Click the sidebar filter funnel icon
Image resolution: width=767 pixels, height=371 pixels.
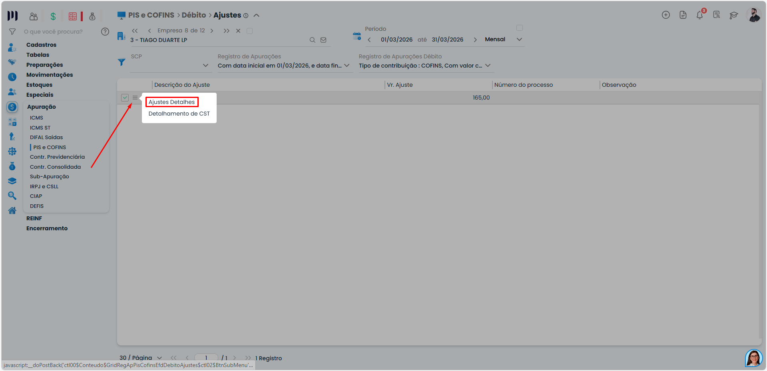click(x=12, y=32)
